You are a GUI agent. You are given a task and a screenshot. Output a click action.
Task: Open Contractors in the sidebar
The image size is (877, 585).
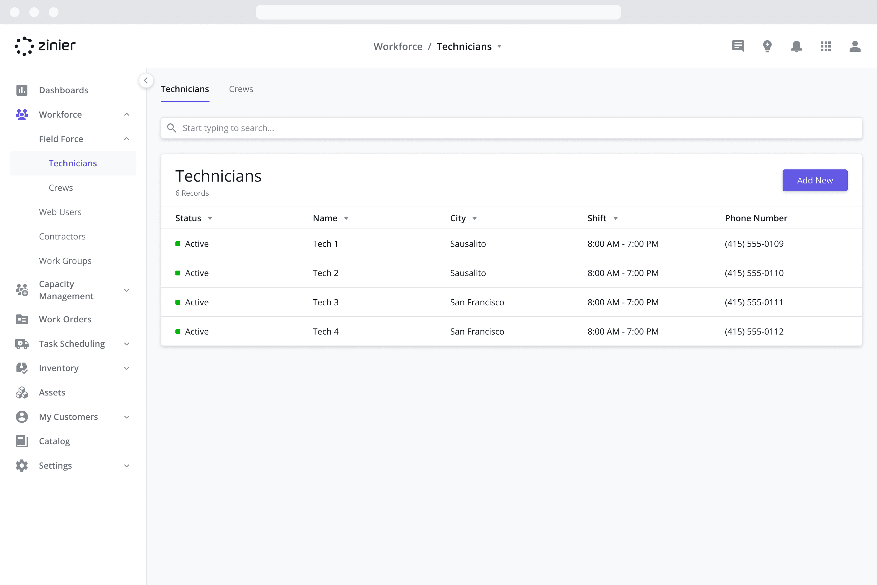[62, 236]
